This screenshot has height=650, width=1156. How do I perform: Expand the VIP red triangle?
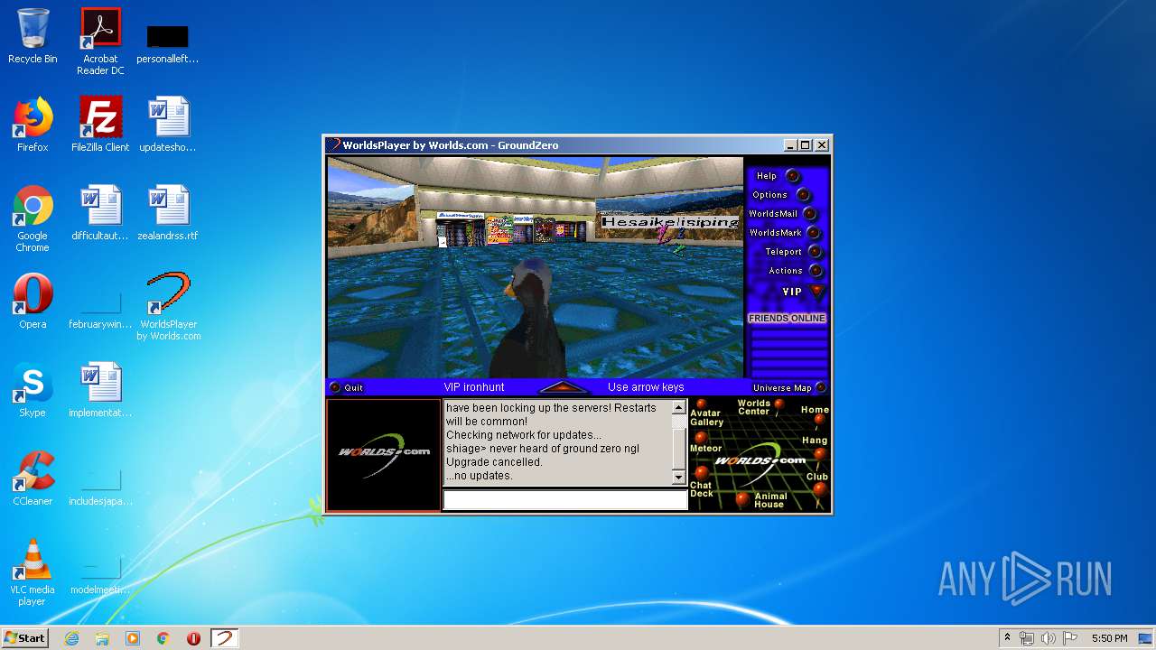(x=817, y=292)
